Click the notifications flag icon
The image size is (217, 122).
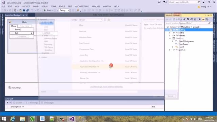coord(164,2)
